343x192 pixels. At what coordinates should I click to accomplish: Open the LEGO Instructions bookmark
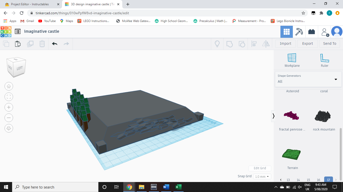pos(94,21)
